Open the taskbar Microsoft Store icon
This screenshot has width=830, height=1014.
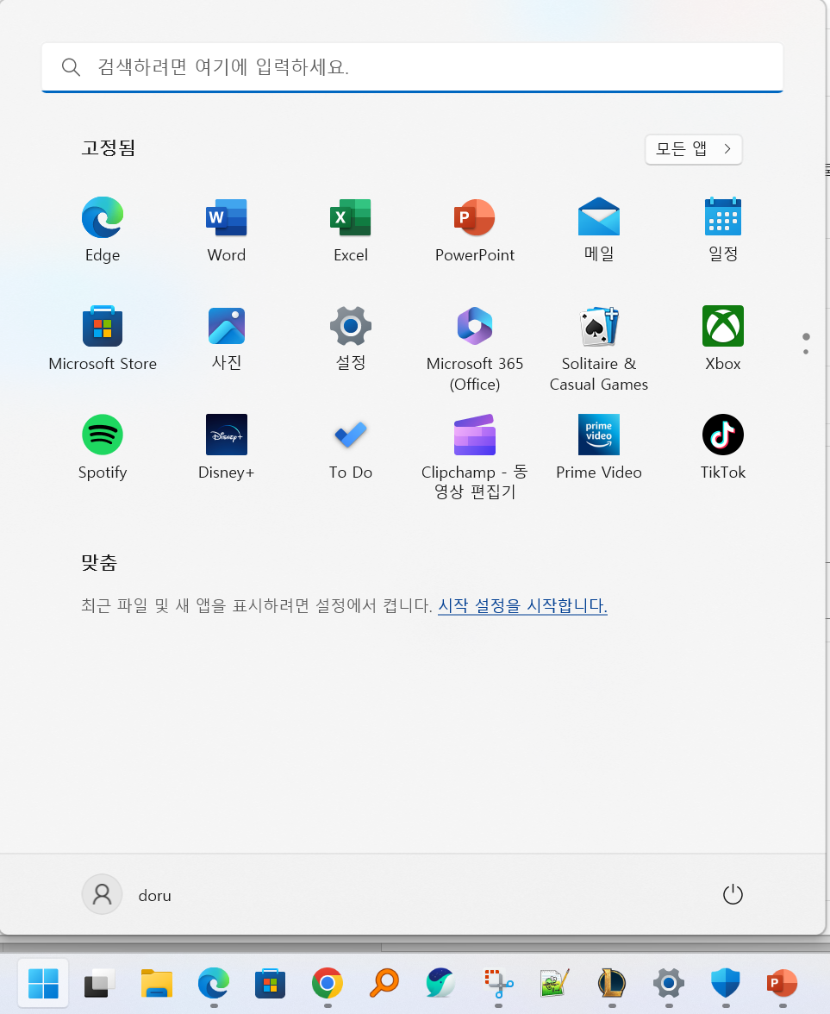(271, 984)
